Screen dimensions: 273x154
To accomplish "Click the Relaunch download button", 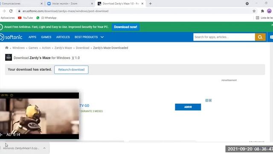I will point(71,70).
